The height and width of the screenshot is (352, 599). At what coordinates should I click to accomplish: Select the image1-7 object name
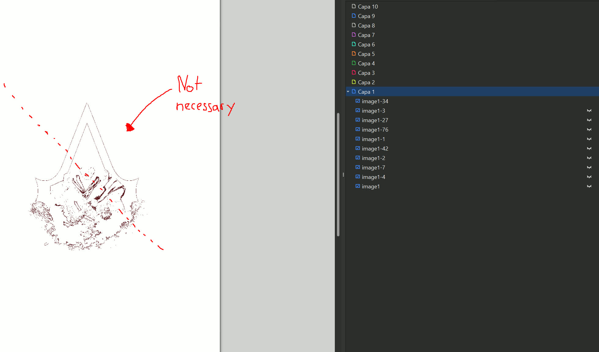374,167
